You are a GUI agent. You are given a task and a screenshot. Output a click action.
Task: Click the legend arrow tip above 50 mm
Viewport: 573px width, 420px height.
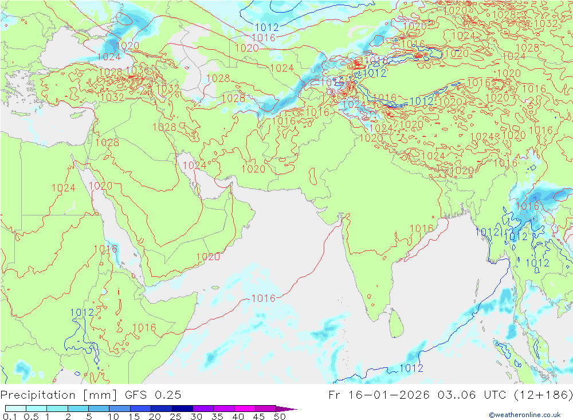click(x=286, y=409)
